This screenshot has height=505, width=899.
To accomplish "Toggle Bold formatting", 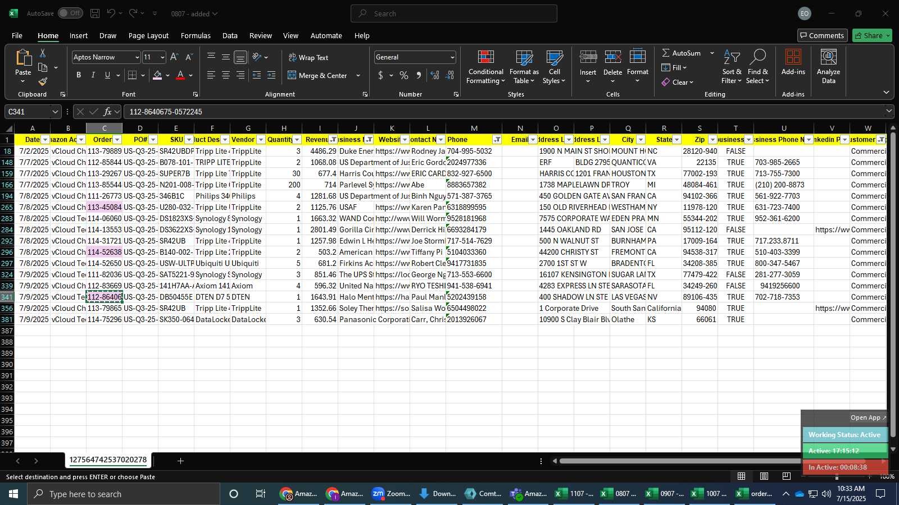I will click(x=78, y=75).
